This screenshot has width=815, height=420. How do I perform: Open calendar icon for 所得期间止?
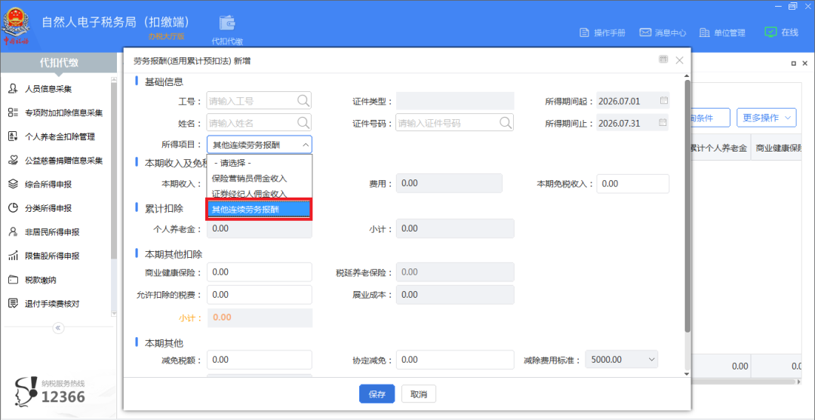click(x=663, y=122)
